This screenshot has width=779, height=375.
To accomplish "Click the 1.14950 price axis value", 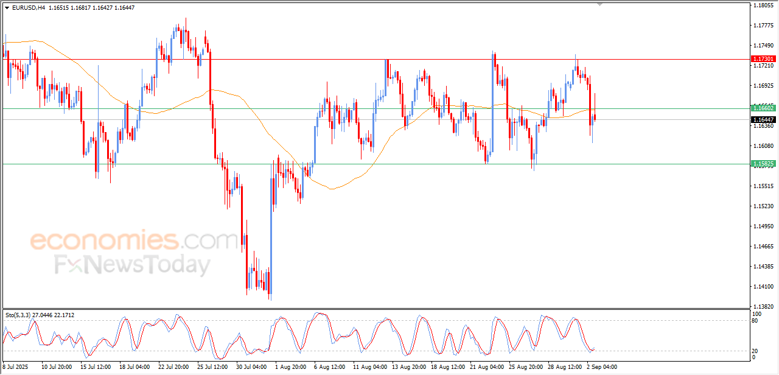I will point(764,226).
